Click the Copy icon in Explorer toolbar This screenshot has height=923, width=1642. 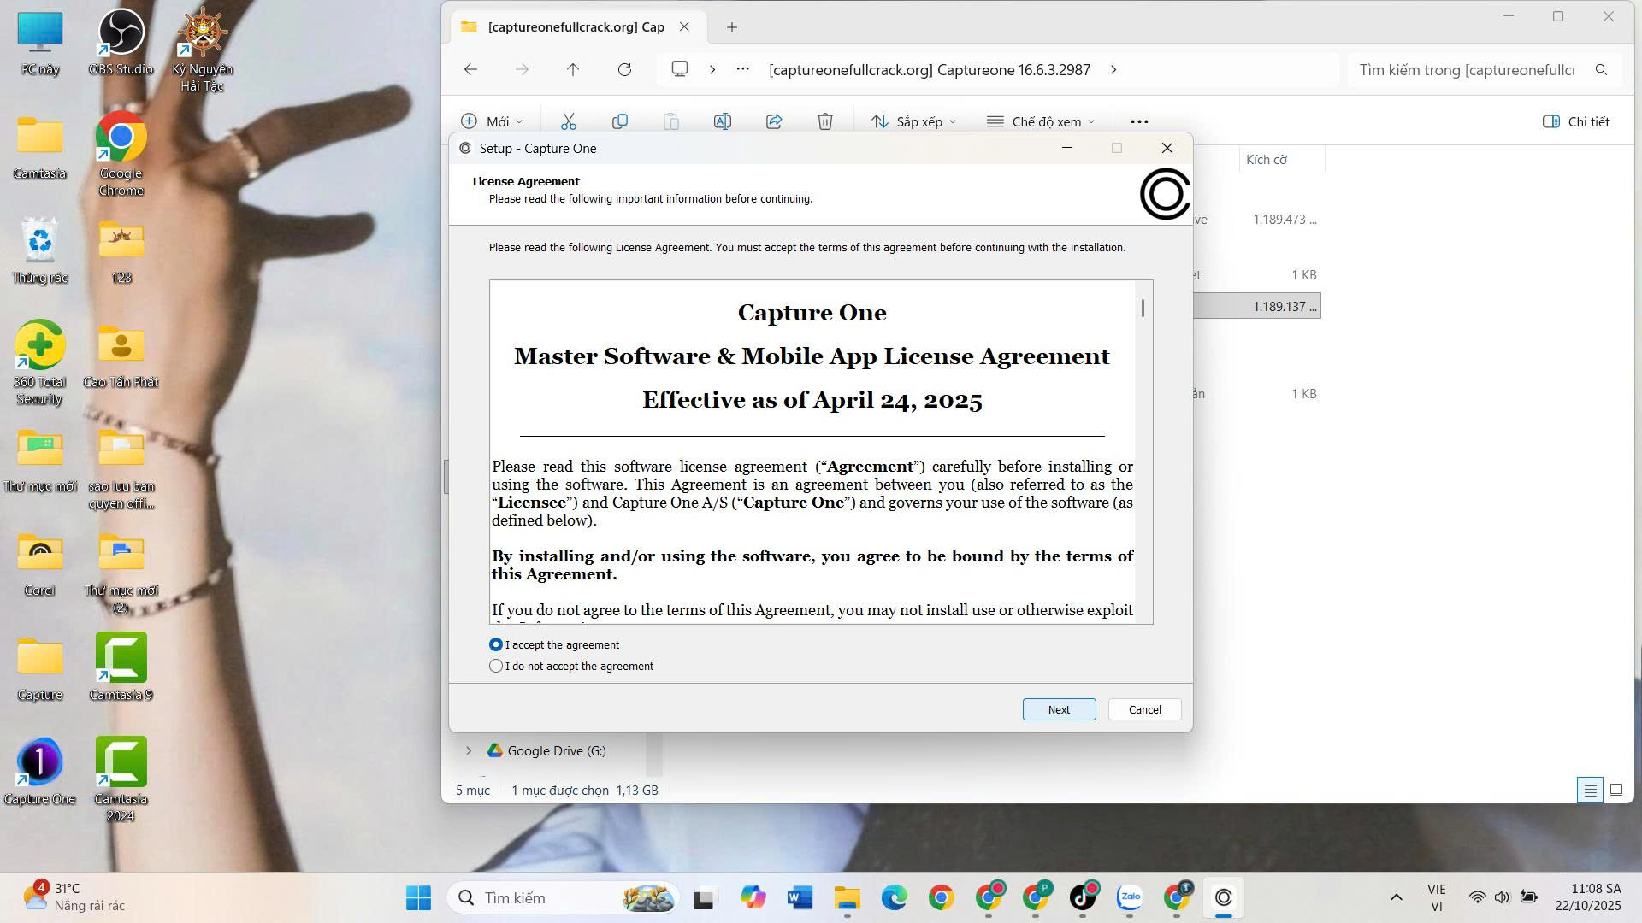click(x=620, y=121)
